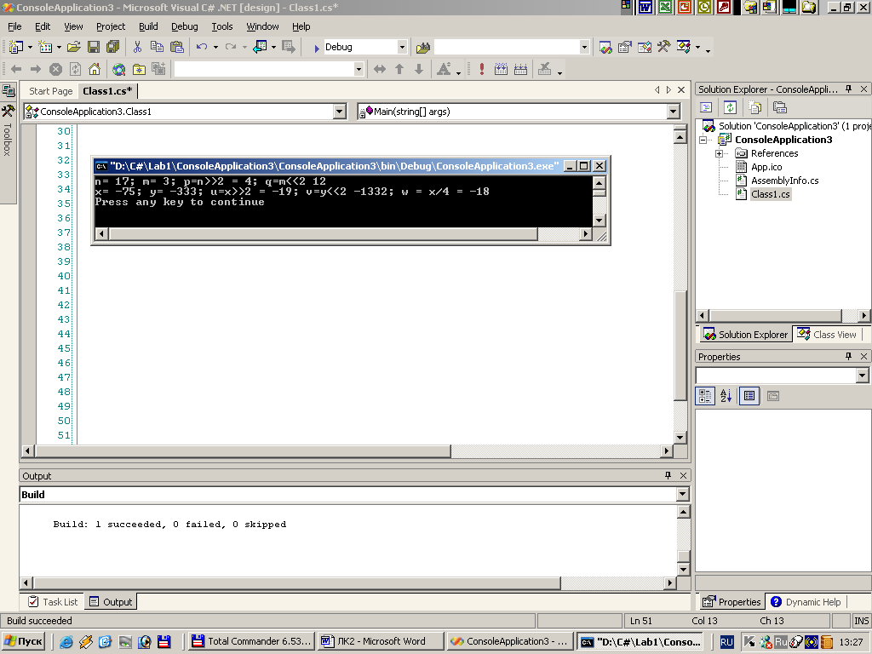Open the find combo box dropdown
Image resolution: width=872 pixels, height=654 pixels.
coord(584,48)
